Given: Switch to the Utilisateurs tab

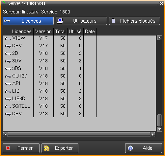Looking at the screenshot, I should (81, 21).
